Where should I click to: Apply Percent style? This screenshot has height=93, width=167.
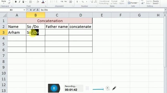point(83,2)
